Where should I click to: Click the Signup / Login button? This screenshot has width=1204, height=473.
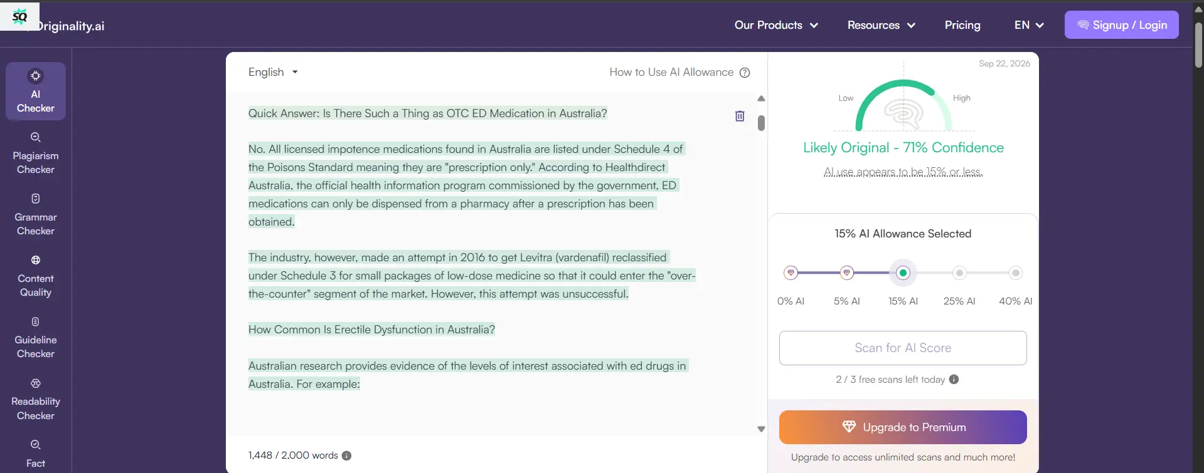(x=1121, y=25)
